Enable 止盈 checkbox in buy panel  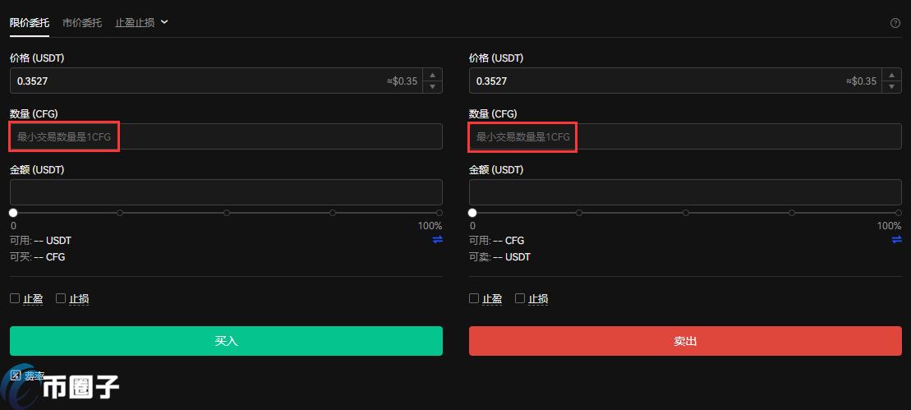15,298
